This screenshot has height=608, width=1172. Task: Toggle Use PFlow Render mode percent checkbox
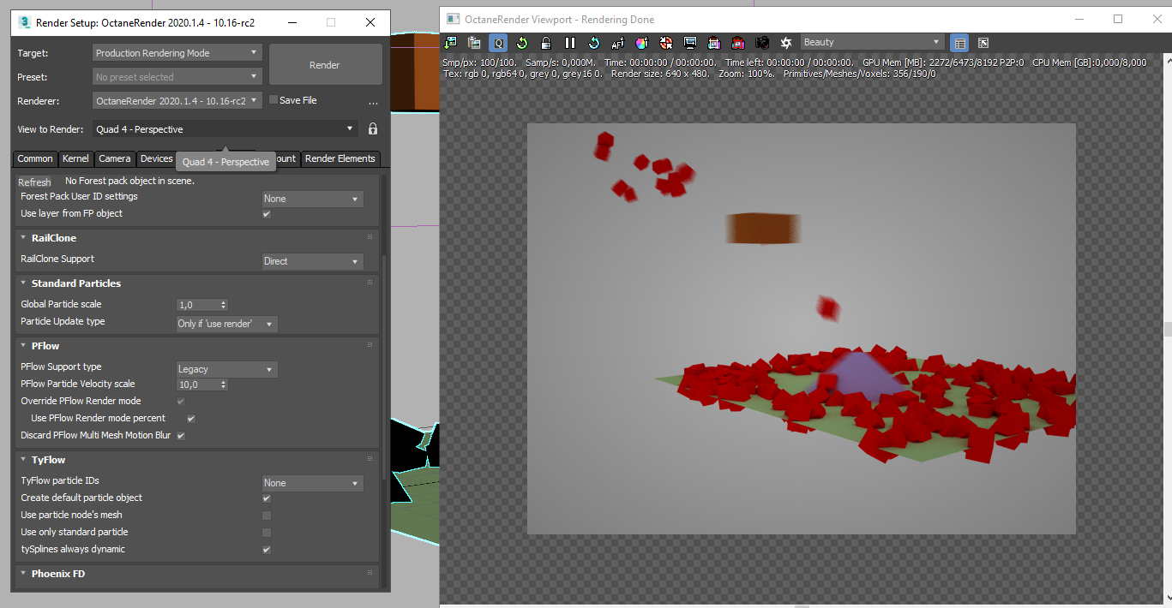(x=191, y=419)
